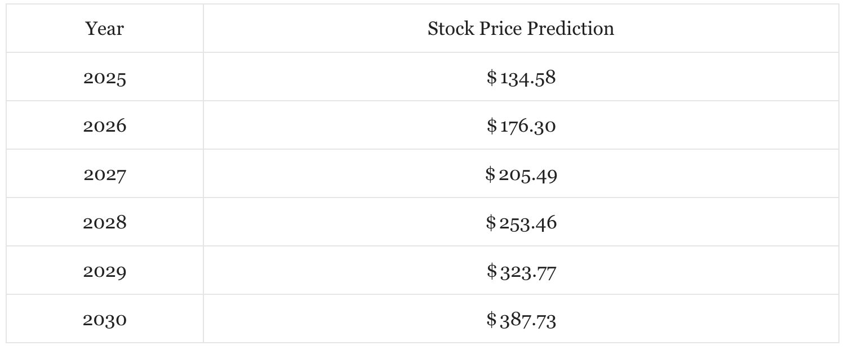Click the dollar sign before 253.46
The height and width of the screenshot is (350, 844).
(x=491, y=223)
